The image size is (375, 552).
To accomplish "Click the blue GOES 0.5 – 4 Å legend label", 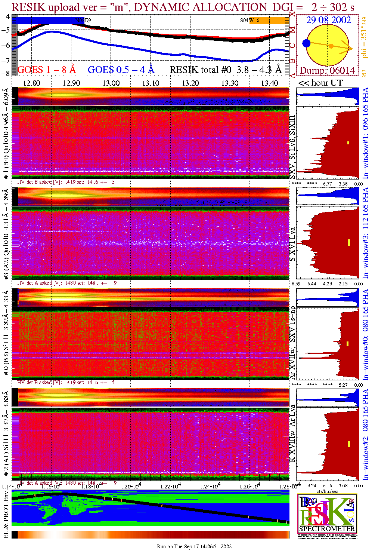I will point(121,70).
